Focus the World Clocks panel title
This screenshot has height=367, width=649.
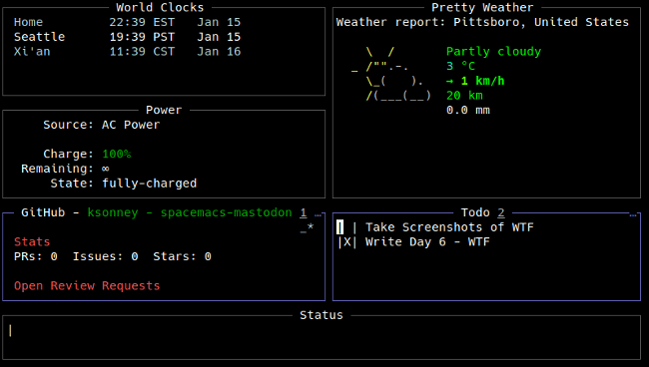pos(160,7)
